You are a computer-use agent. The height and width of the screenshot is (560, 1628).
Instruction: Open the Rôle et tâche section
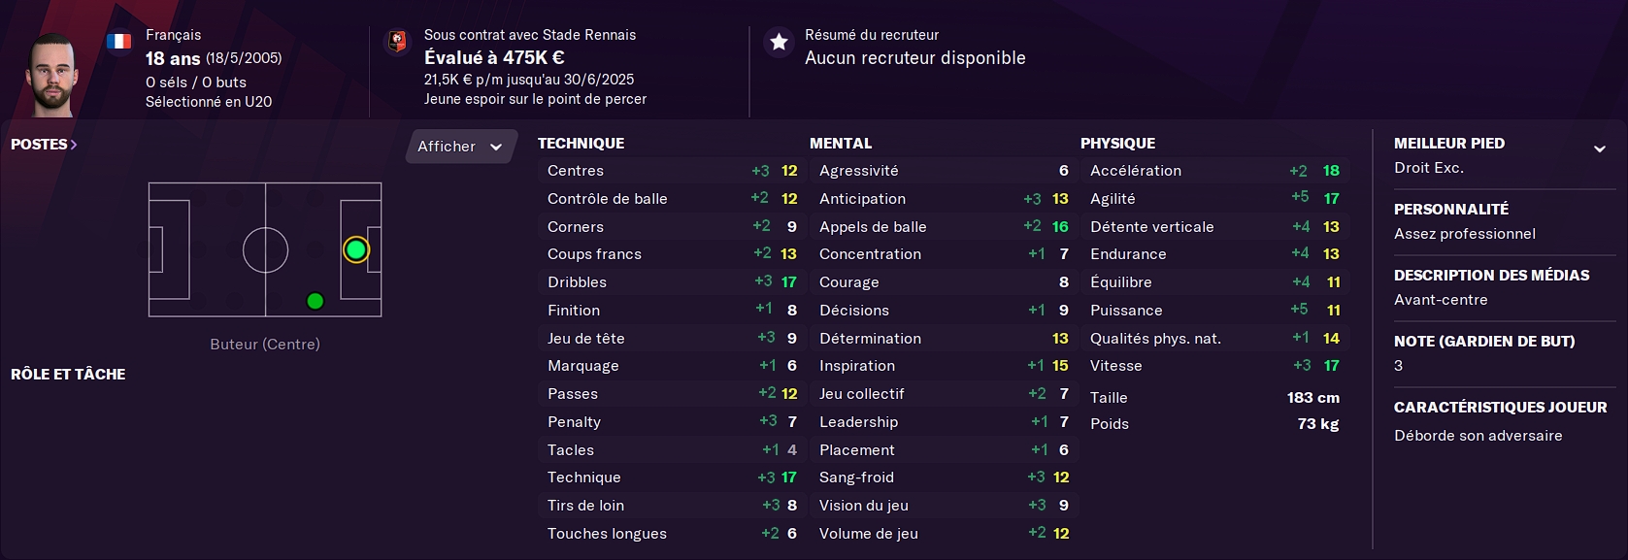point(68,374)
